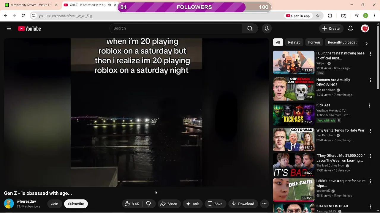
Task: Bookmark this page with star icon
Action: [x=318, y=16]
